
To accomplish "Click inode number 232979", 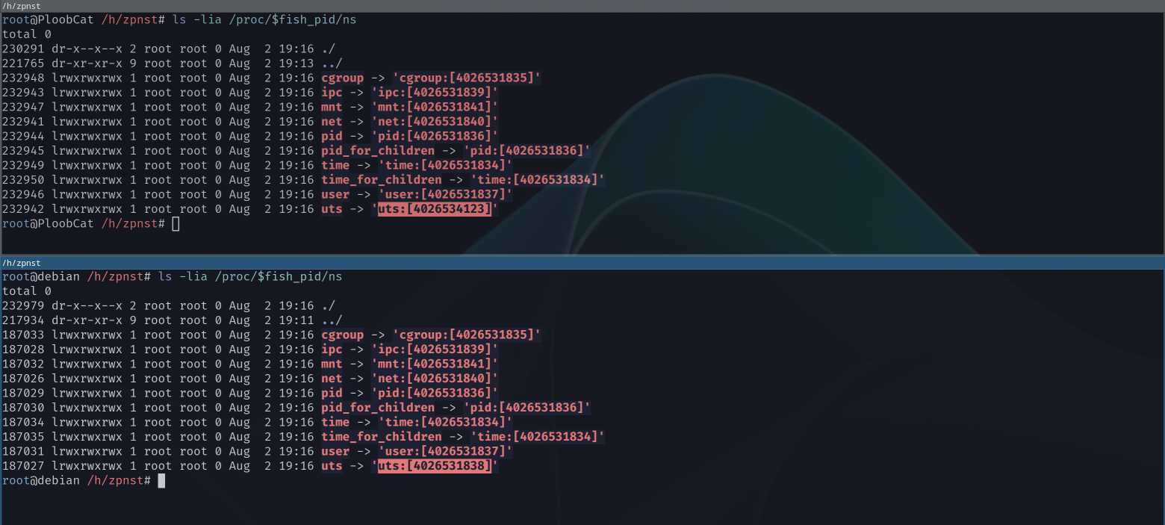I will click(x=23, y=306).
